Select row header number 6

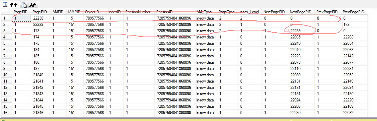(x=7, y=50)
